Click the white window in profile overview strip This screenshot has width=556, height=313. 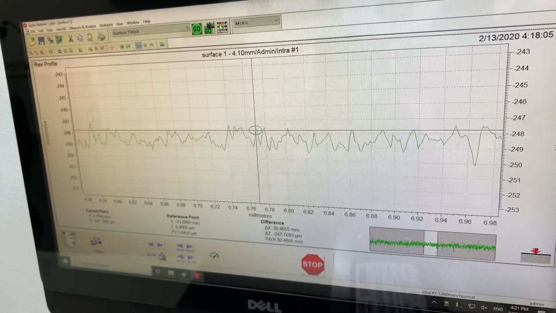(430, 242)
